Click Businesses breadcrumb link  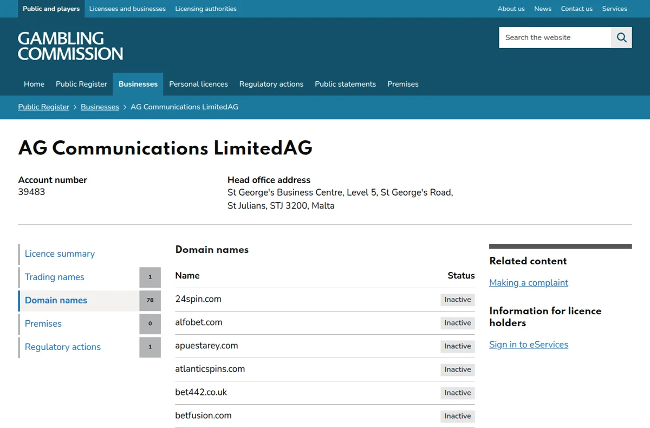point(100,107)
